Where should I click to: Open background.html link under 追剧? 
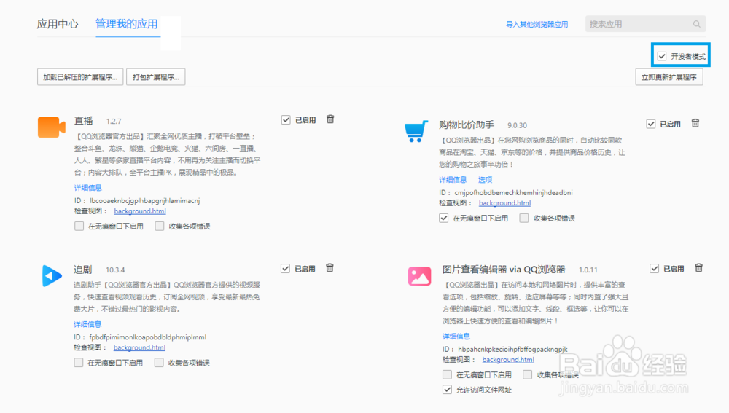tap(139, 348)
